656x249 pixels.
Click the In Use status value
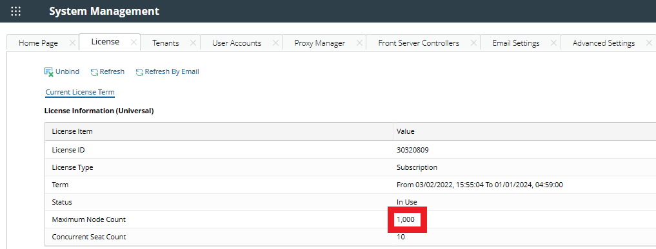(406, 202)
